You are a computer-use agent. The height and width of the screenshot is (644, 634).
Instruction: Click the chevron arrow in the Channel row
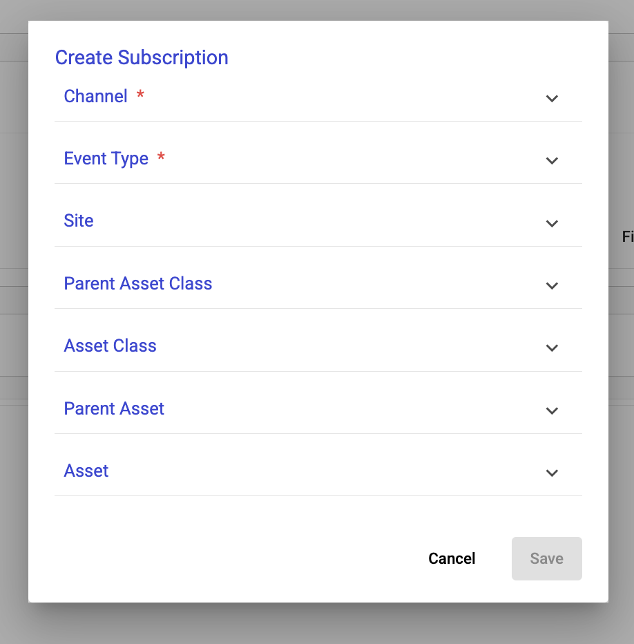tap(552, 98)
